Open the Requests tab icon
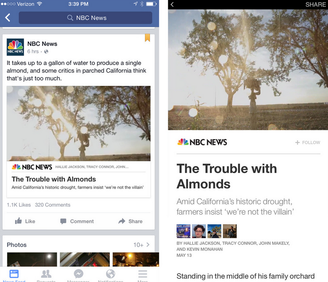 [46, 276]
